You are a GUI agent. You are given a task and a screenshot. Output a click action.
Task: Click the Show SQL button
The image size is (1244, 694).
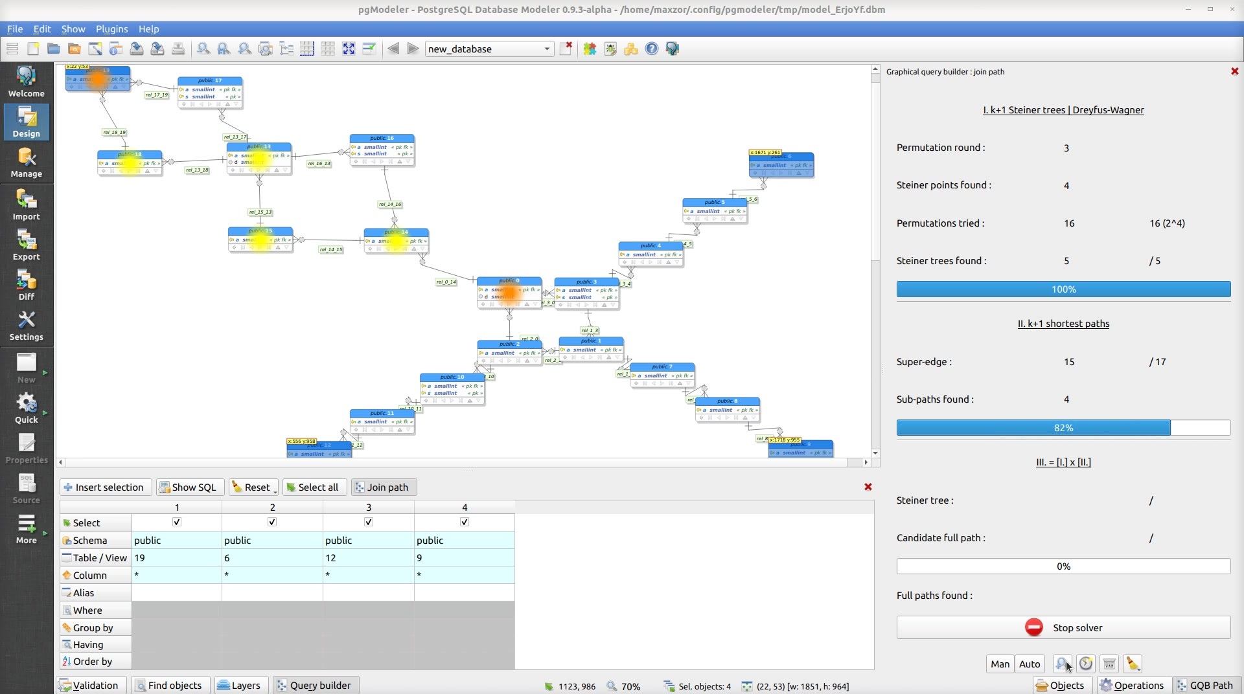coord(190,487)
